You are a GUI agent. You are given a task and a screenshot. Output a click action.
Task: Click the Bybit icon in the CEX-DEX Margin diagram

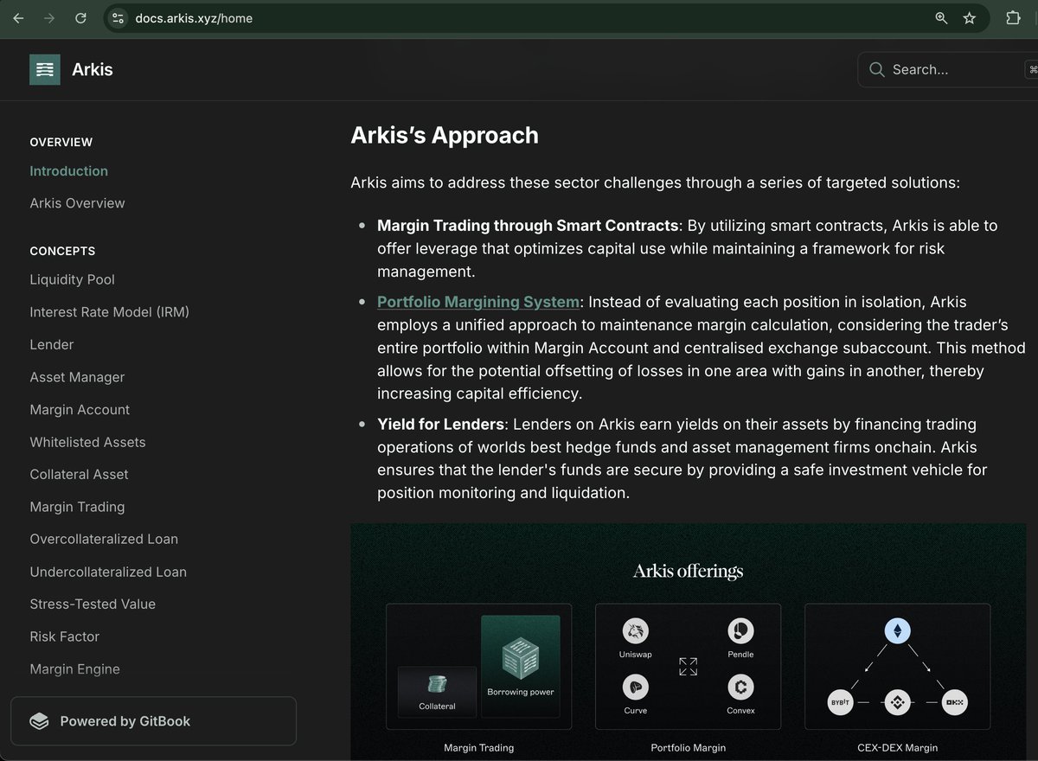pyautogui.click(x=840, y=702)
